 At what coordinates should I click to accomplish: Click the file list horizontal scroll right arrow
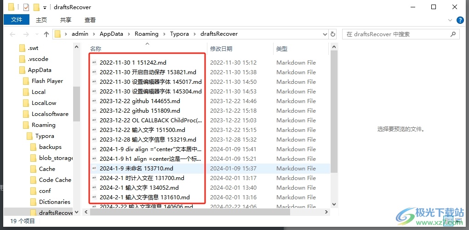[326, 212]
